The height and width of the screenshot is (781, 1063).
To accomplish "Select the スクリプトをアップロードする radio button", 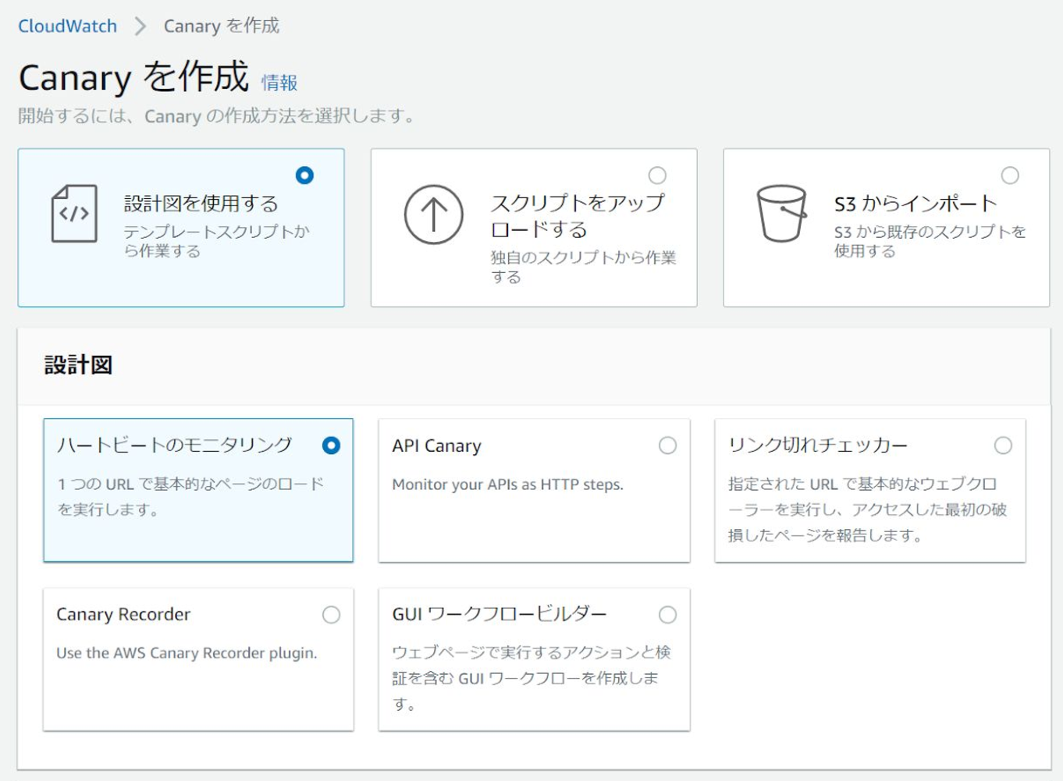I will 658,176.
